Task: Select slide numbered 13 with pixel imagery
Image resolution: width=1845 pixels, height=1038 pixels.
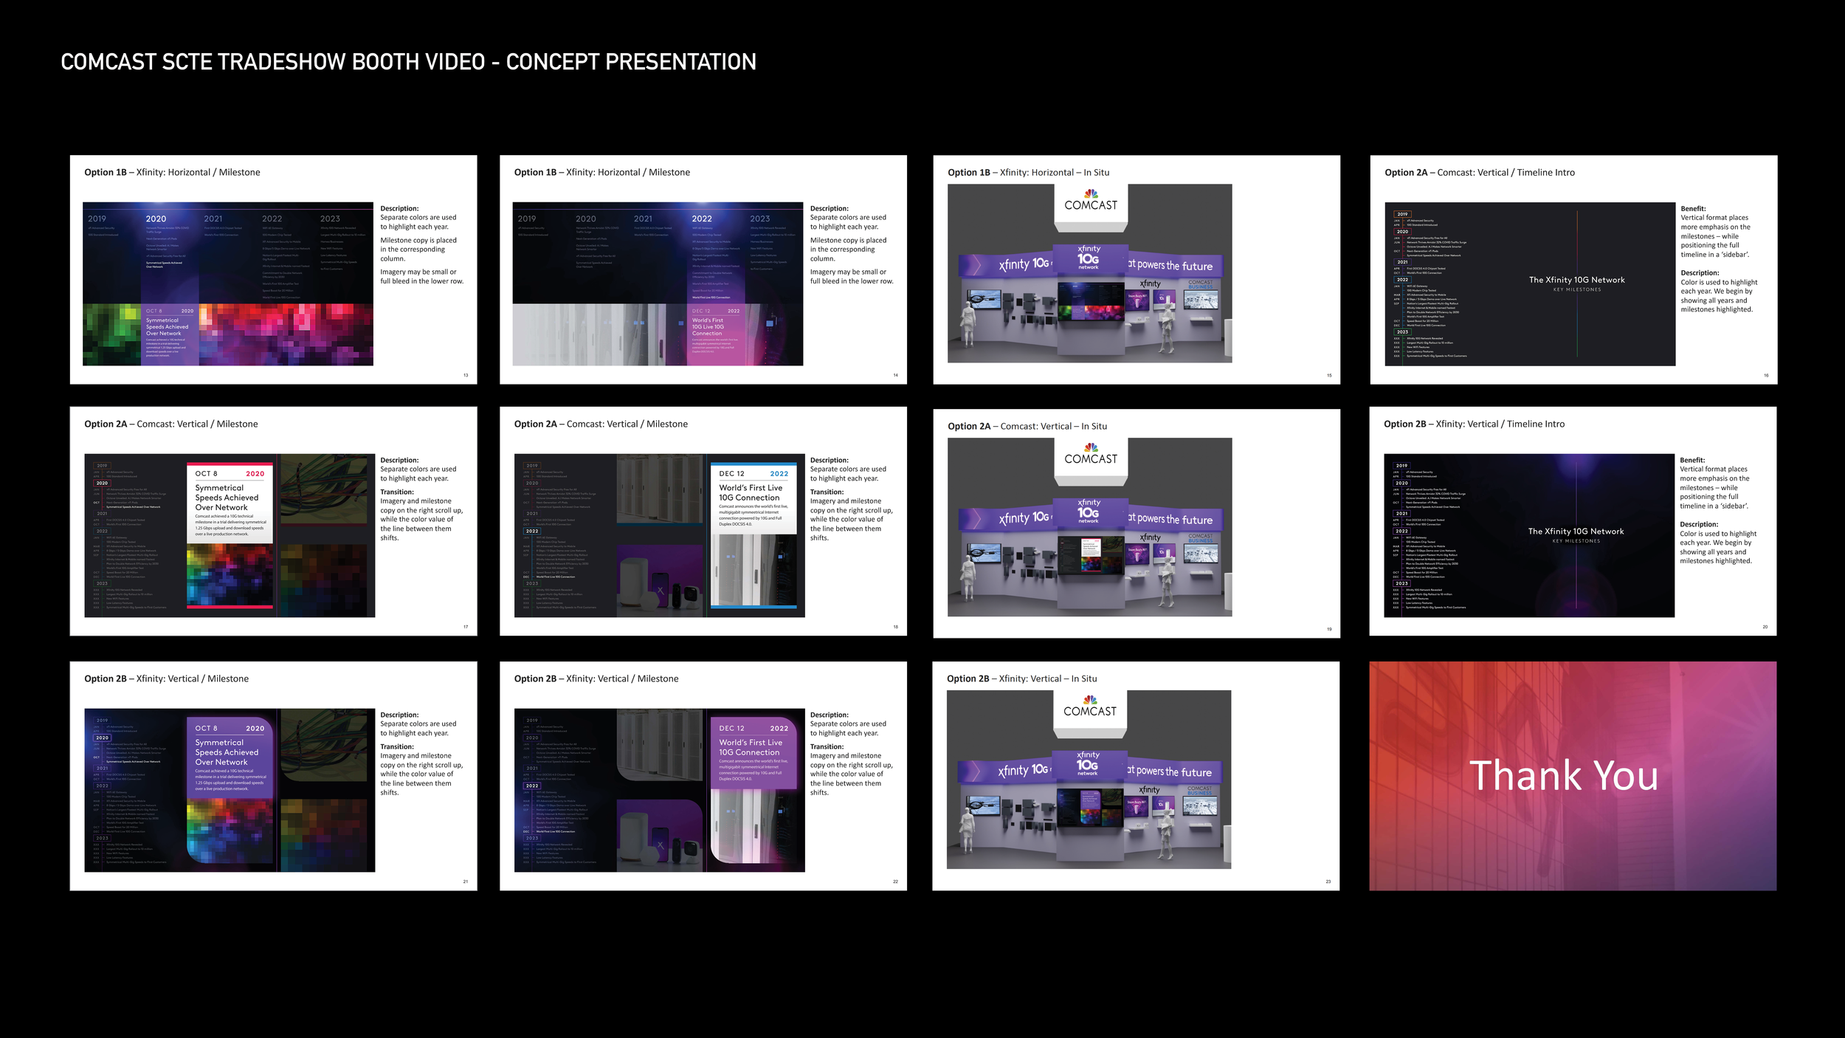Action: 273,269
